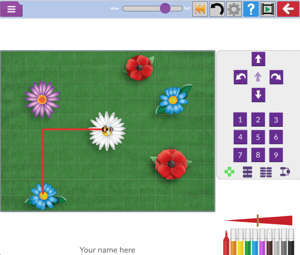Click the red back arrow button
Image resolution: width=300 pixels, height=255 pixels.
pyautogui.click(x=288, y=9)
